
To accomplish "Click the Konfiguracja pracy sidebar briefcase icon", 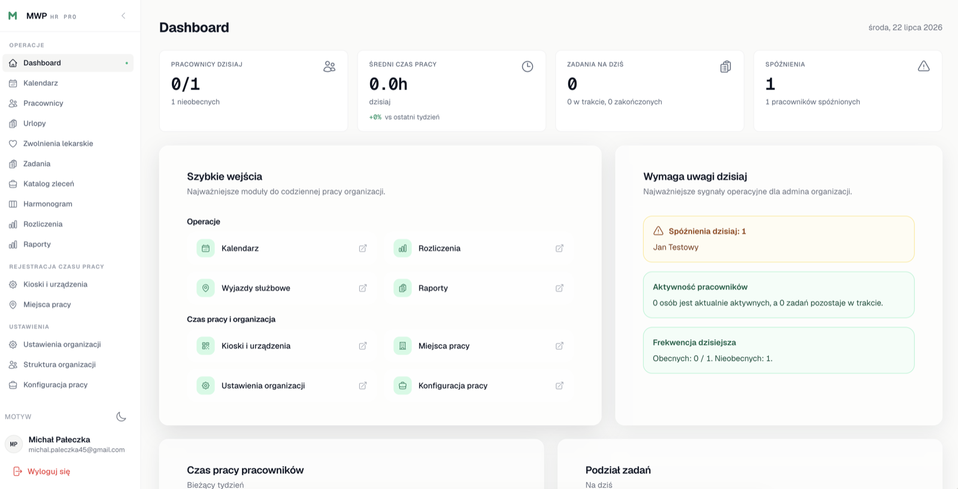I will (x=13, y=385).
